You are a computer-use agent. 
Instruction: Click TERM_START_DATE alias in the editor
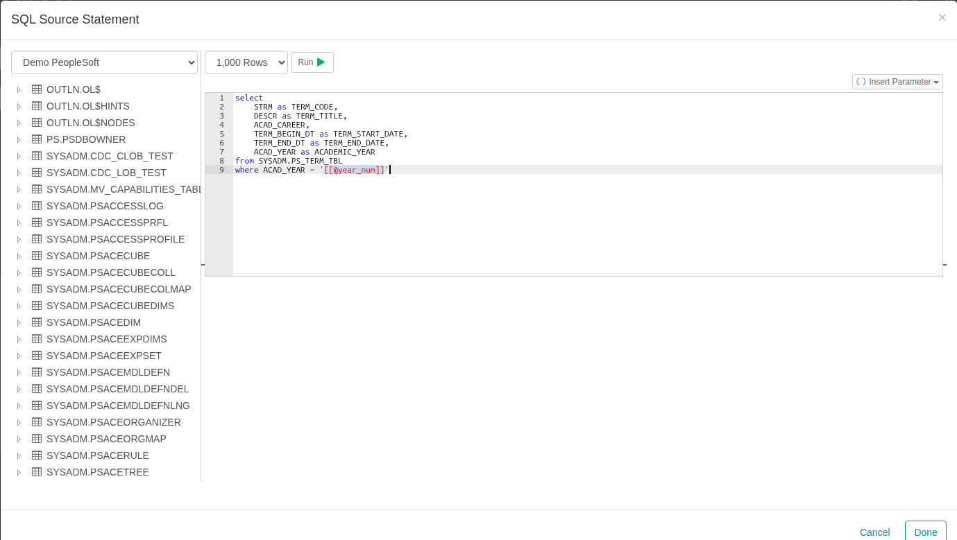[368, 134]
